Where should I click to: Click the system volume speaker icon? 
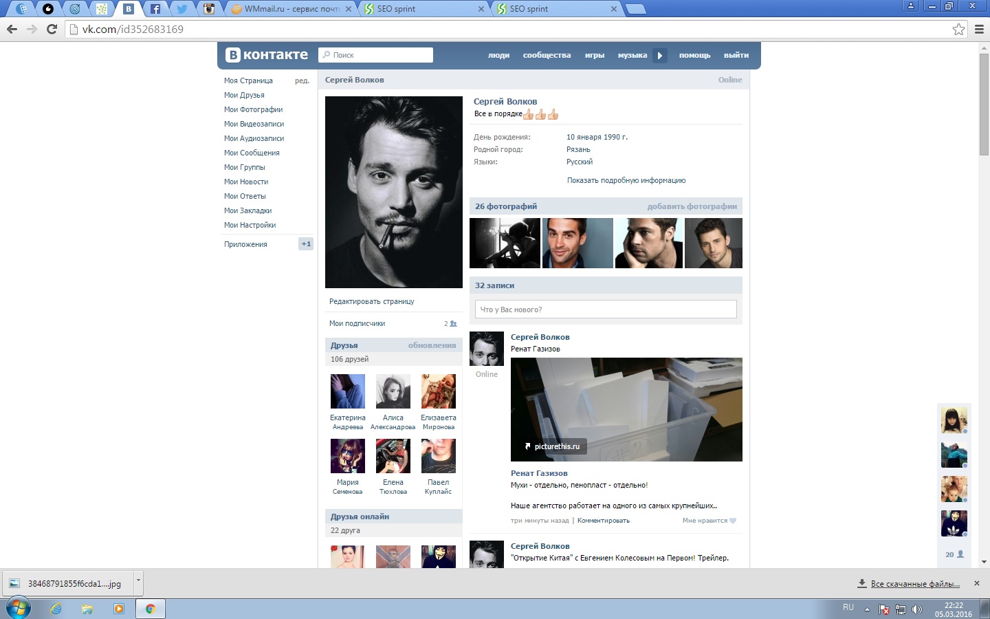pos(916,609)
